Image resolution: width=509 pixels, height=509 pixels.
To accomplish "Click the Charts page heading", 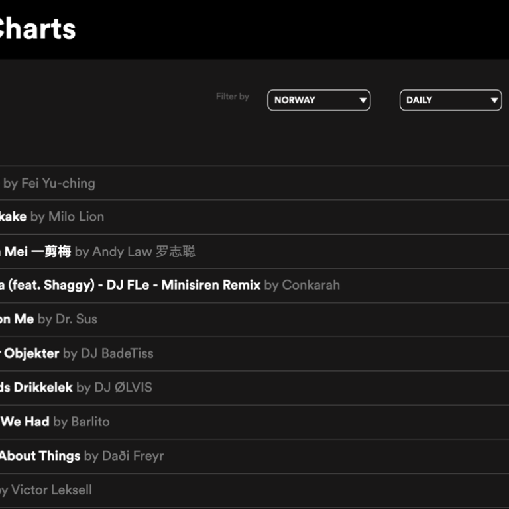I will [x=37, y=29].
